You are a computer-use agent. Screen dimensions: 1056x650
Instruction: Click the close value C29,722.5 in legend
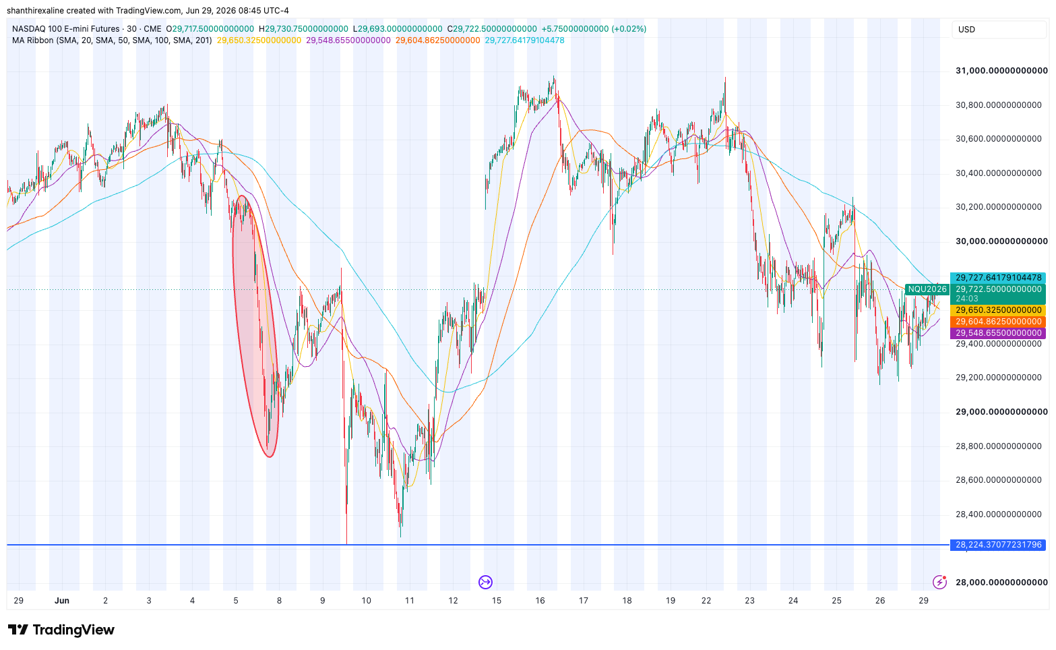click(492, 29)
